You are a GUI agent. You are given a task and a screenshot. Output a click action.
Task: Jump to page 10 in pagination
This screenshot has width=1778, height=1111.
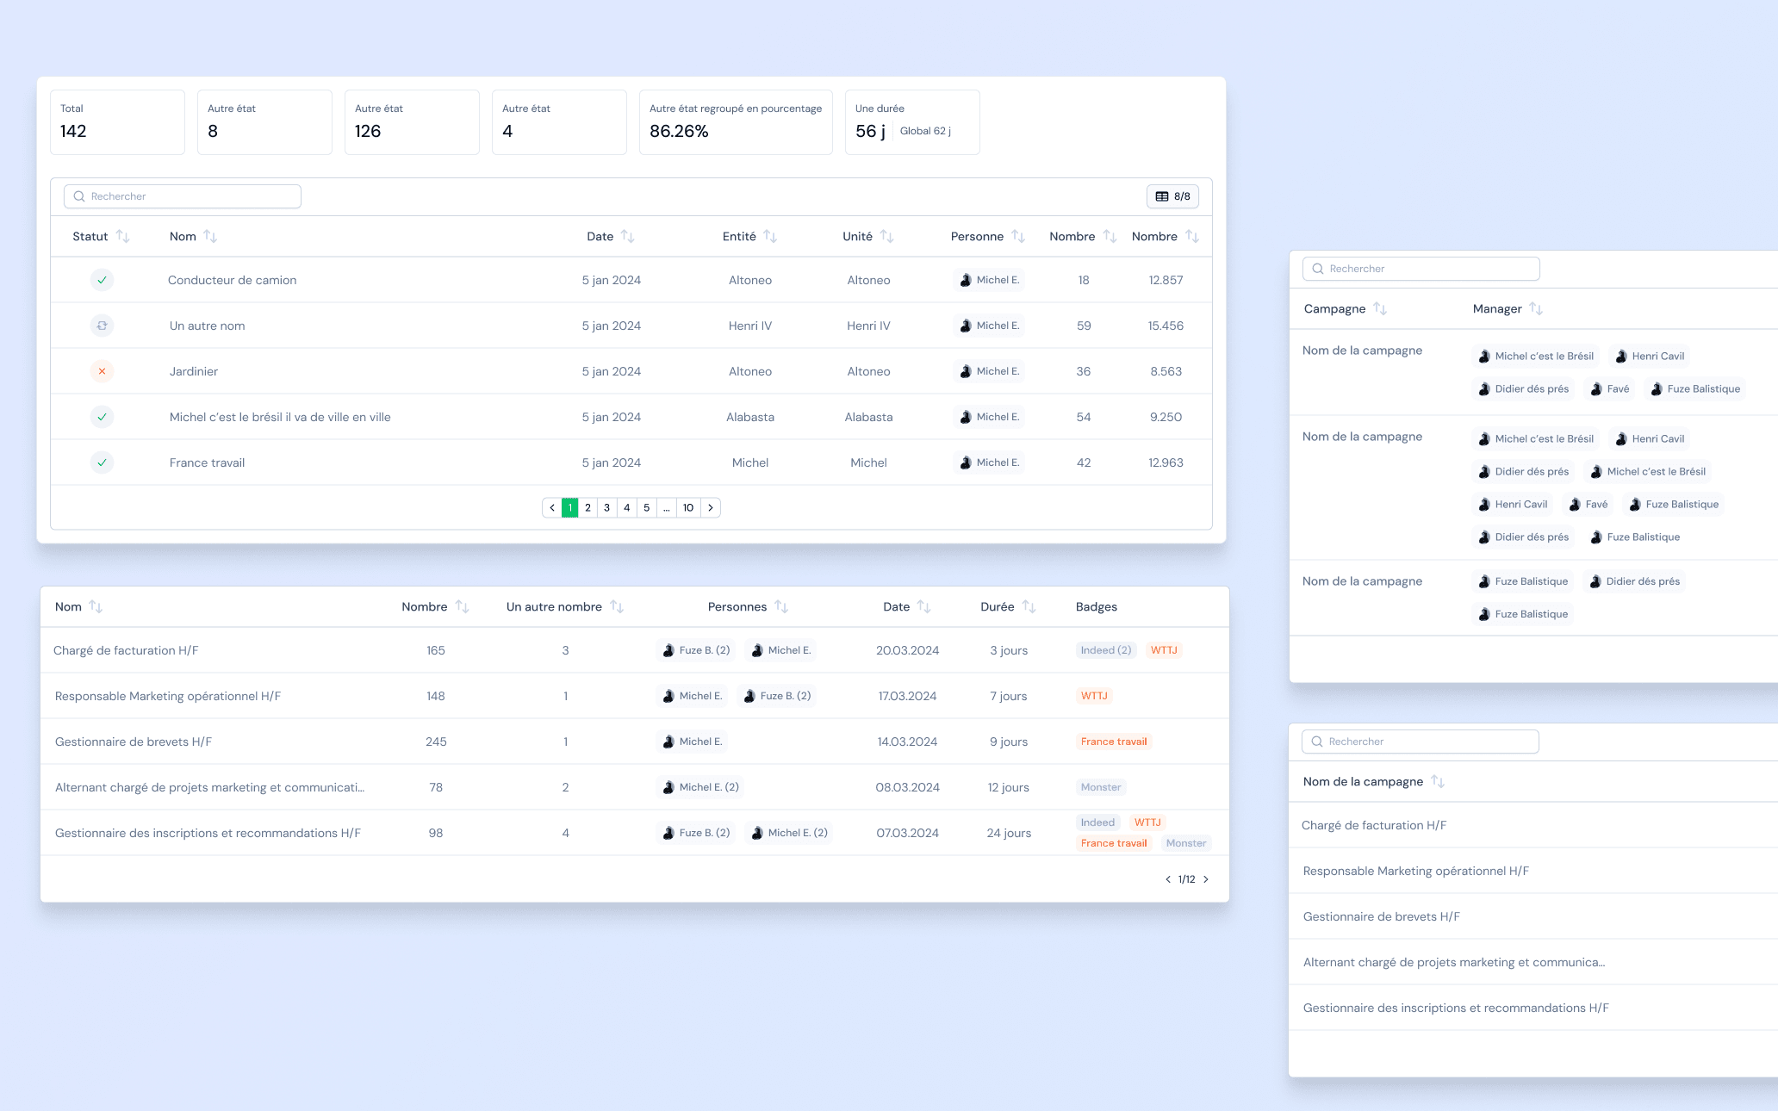pos(687,507)
